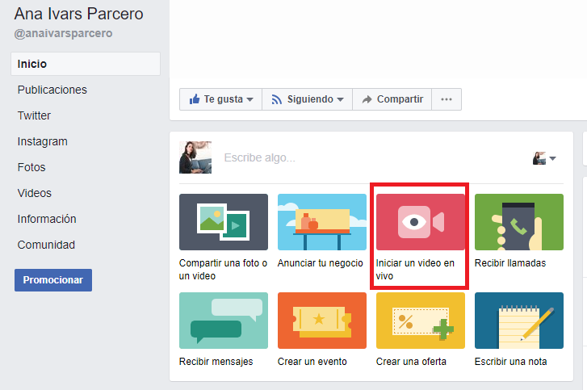Open the Publicaciones section

(x=52, y=90)
